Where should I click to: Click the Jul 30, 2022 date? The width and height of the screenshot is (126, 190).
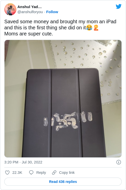point(32,162)
